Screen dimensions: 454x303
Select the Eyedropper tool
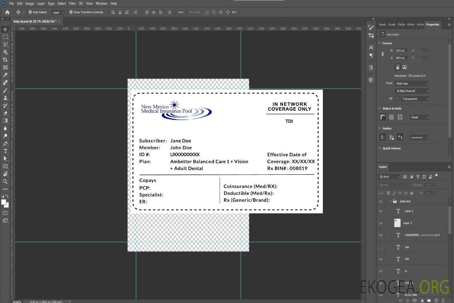pos(5,75)
